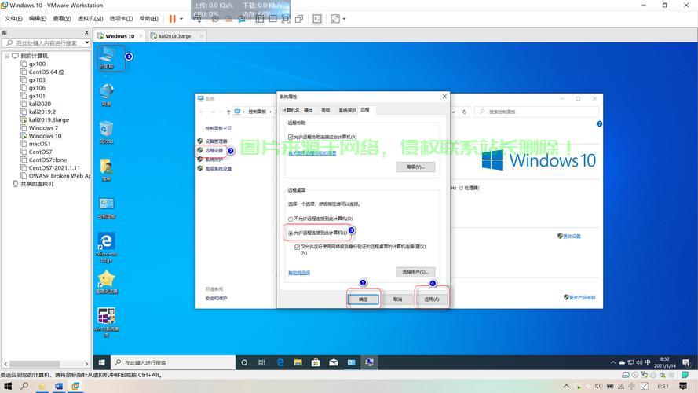The height and width of the screenshot is (393, 698).
Task: Click the 高级(V)... button
Action: (x=415, y=167)
